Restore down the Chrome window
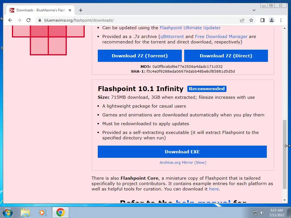Viewport: 291px width, 218px height. (x=271, y=6)
